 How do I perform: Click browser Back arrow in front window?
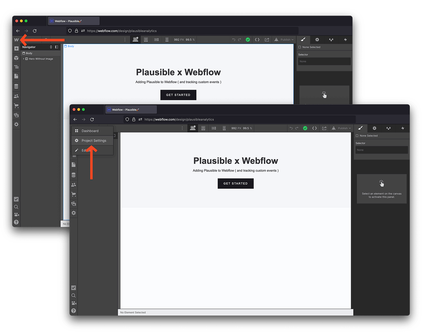click(x=75, y=119)
